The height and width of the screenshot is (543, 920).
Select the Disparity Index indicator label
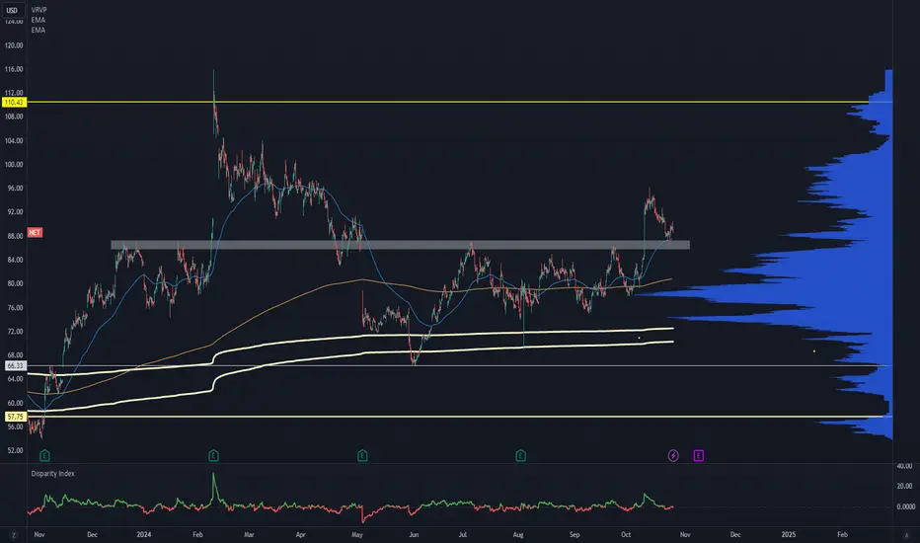(x=52, y=474)
